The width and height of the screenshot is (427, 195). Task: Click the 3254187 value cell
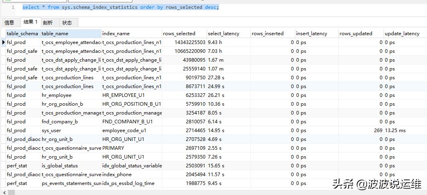pyautogui.click(x=184, y=113)
